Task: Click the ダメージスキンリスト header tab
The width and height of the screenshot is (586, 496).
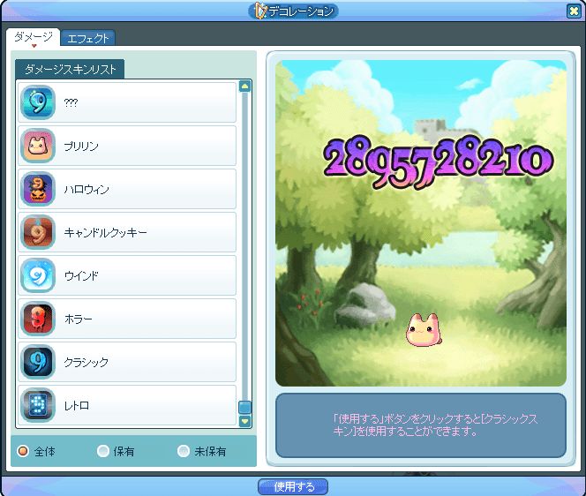Action: click(x=70, y=69)
